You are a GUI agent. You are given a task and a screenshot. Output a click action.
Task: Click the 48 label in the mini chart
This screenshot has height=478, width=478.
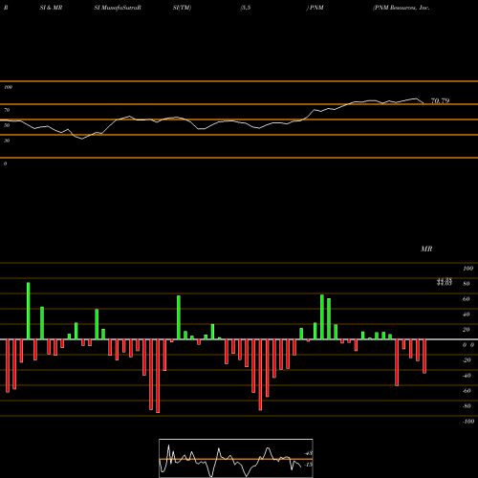pos(309,453)
